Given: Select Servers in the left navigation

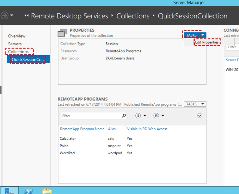Looking at the screenshot, I should [x=15, y=44].
